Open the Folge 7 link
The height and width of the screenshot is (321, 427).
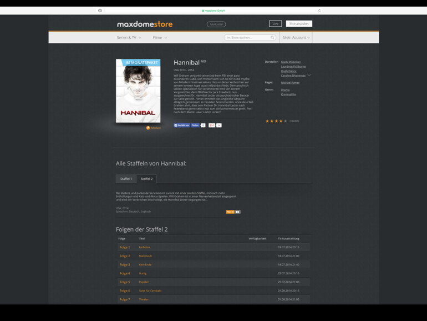coord(125,300)
